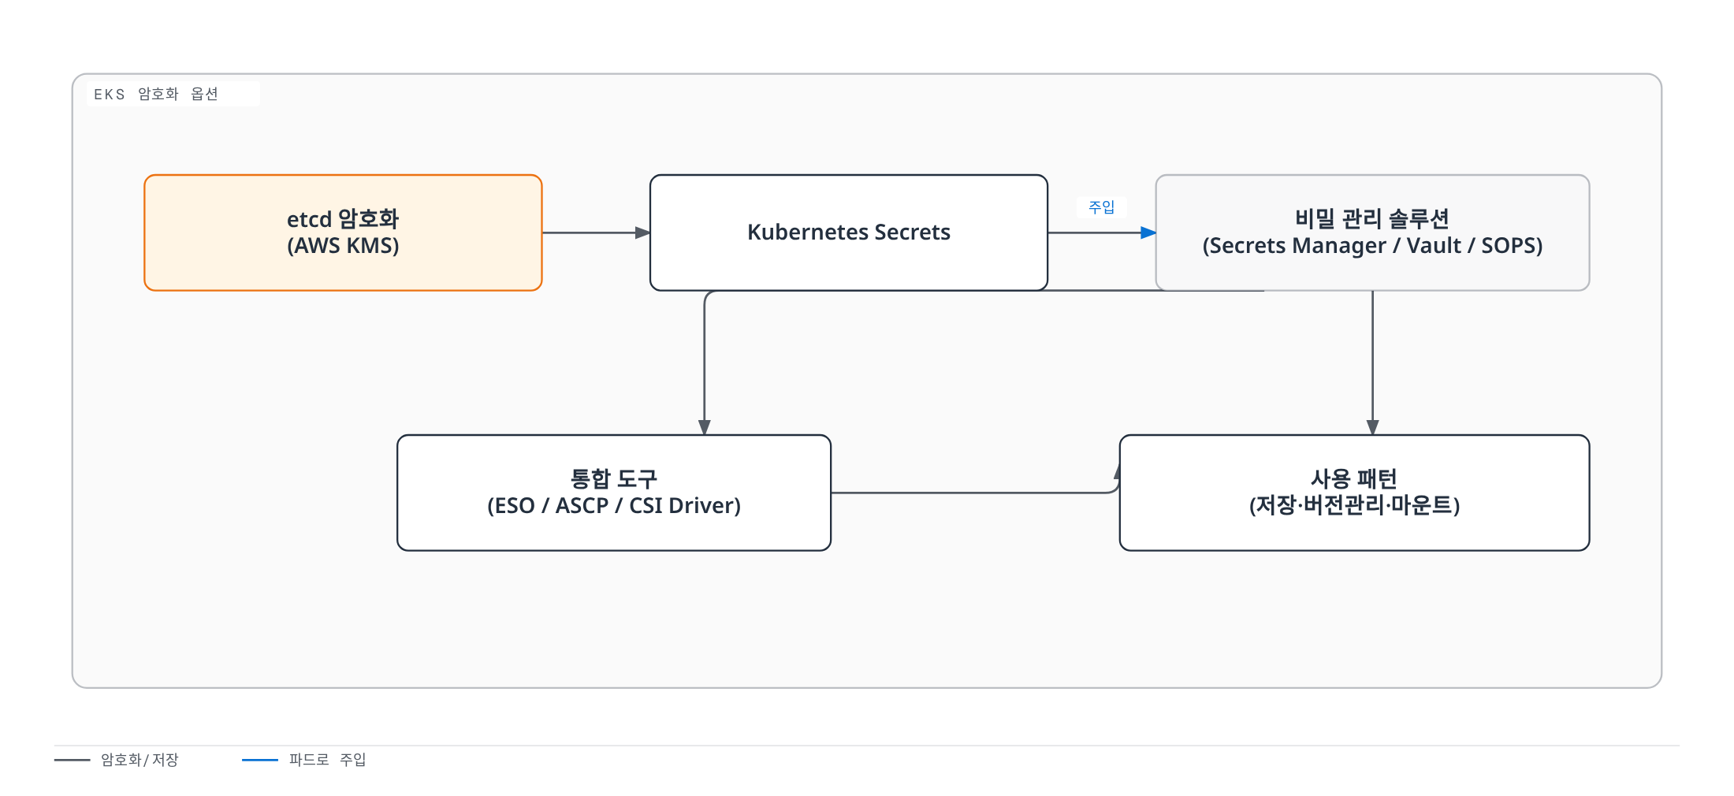
Task: Select the etcd 암호화 (AWS KMS) node
Action: click(343, 232)
